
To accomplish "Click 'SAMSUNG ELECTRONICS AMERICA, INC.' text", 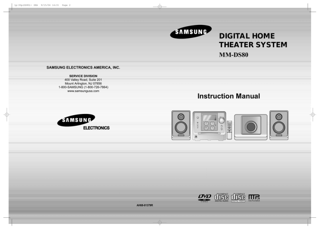I will point(83,68).
